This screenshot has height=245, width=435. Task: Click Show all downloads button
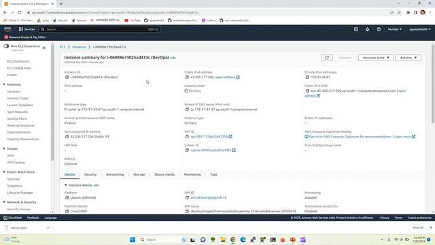tap(418, 227)
